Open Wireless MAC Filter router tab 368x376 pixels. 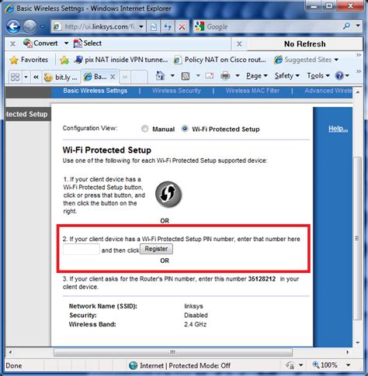coord(252,91)
